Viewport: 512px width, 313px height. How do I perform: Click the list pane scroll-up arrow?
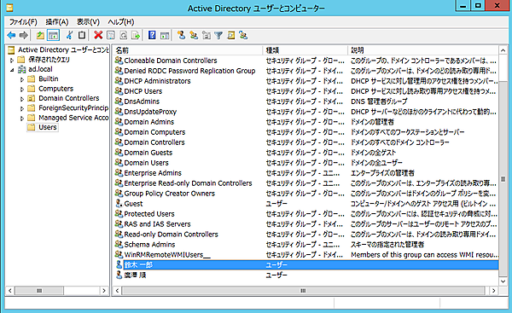coord(503,50)
